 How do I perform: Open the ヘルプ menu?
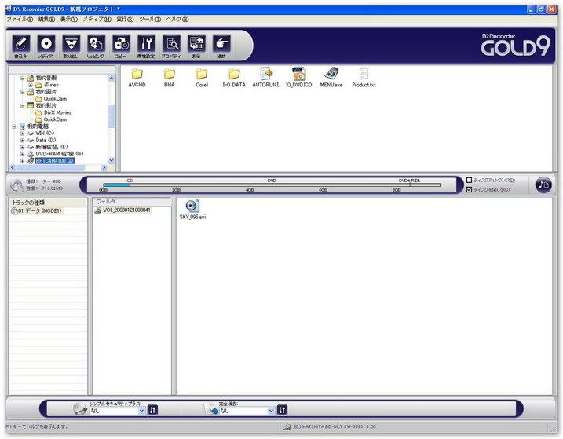coord(177,19)
